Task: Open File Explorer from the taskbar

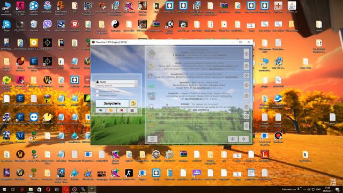Action: (31, 189)
